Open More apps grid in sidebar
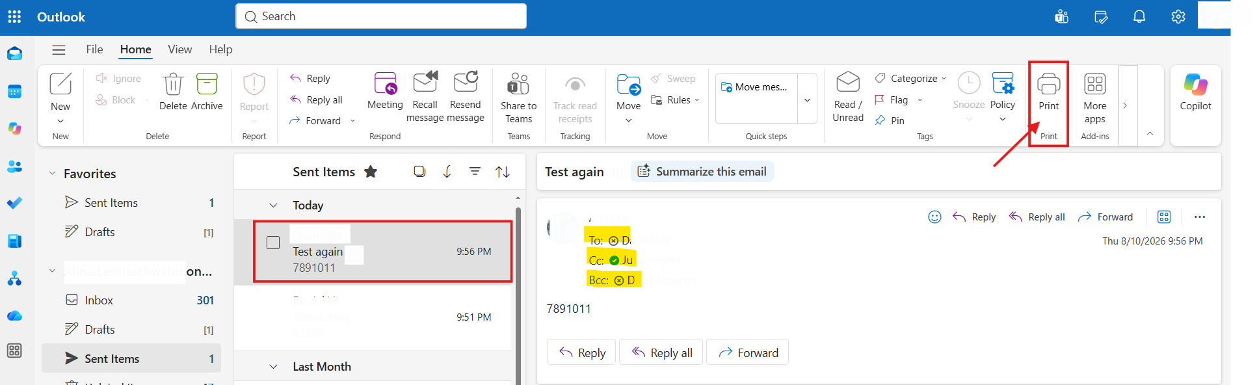This screenshot has width=1257, height=385. pos(14,351)
